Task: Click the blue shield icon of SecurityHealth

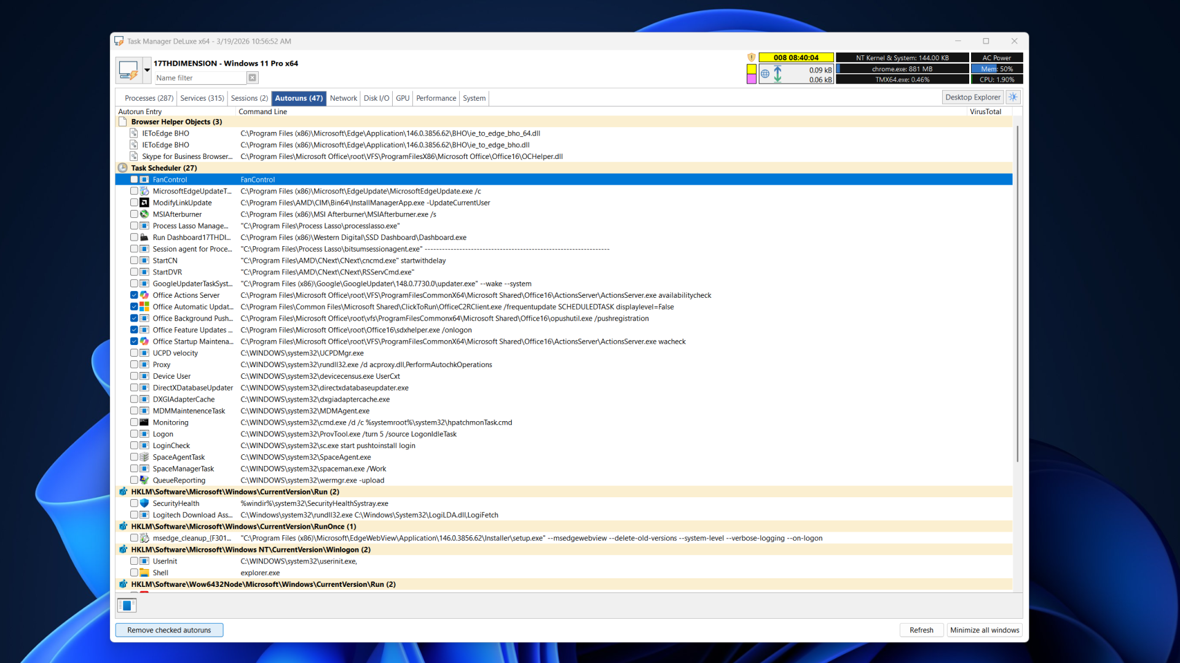Action: tap(144, 503)
